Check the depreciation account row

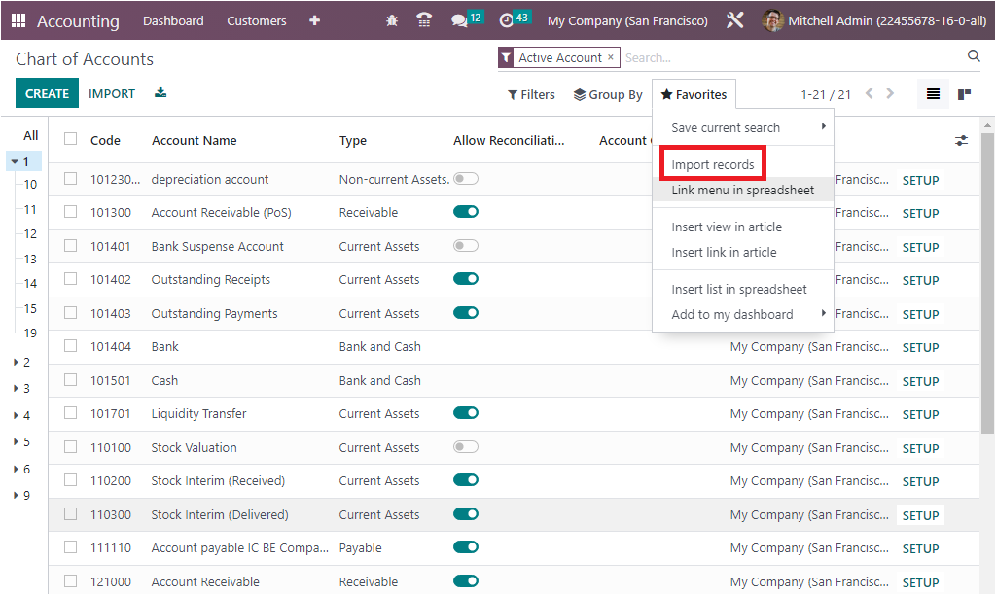point(70,179)
